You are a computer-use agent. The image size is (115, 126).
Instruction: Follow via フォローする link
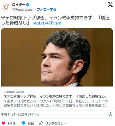click(x=47, y=9)
